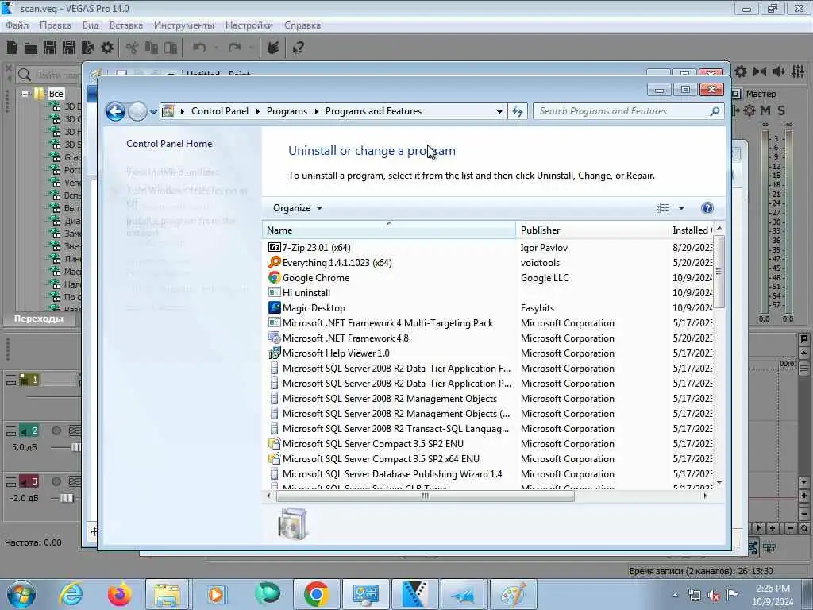Click Control Panel in the address breadcrumb

point(220,111)
